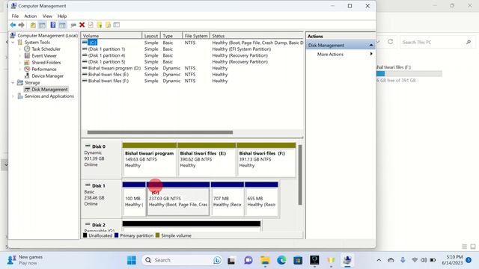Open the File menu
The image size is (479, 269).
[x=15, y=16]
